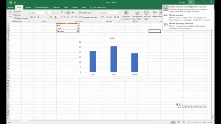Increase the cell indent
The height and width of the screenshot is (124, 221).
tap(76, 17)
